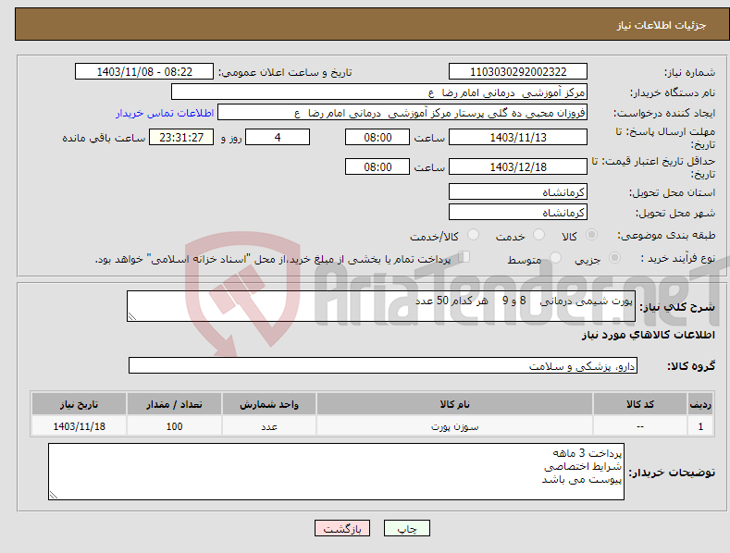Viewport: 730px width, 553px height.
Task: Select the کالا radio button
Action: (591, 235)
